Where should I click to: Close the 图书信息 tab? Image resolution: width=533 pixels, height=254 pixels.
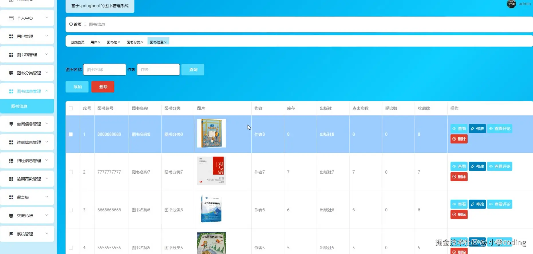165,42
